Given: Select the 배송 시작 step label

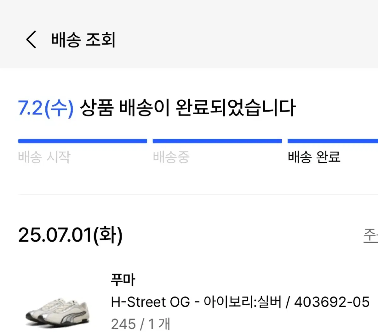Looking at the screenshot, I should pos(44,157).
